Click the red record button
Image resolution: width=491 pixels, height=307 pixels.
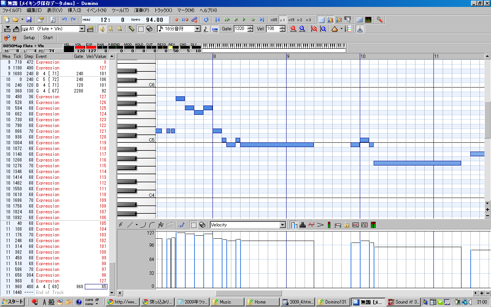click(x=176, y=20)
